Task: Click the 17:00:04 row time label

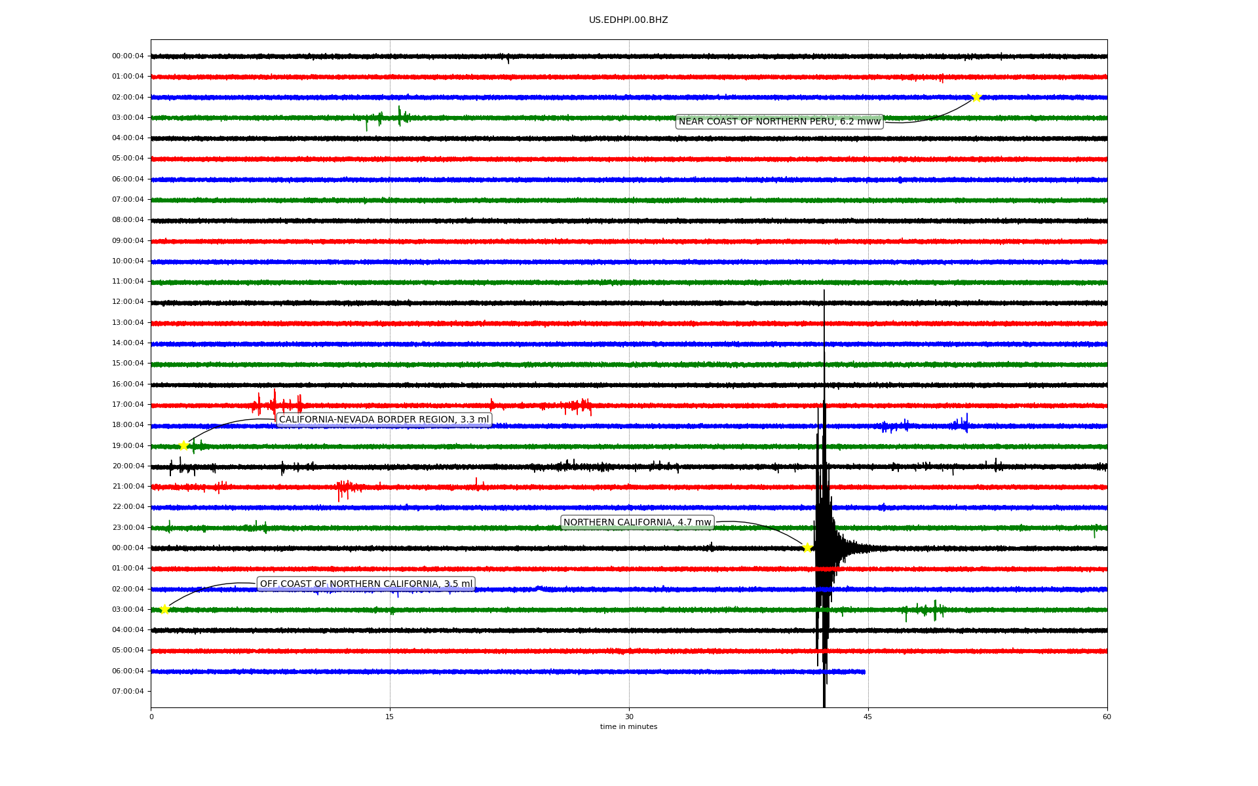Action: 128,405
